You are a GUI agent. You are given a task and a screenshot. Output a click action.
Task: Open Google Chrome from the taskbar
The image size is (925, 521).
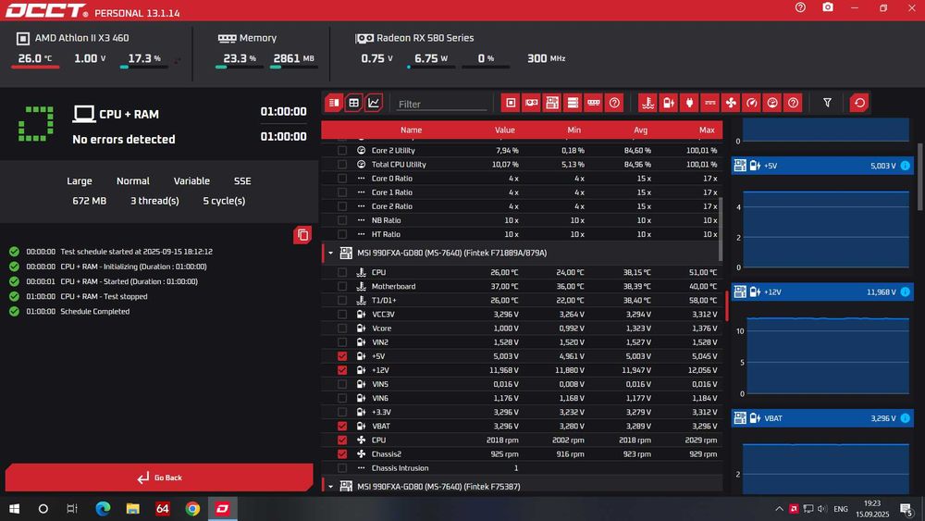click(x=192, y=509)
